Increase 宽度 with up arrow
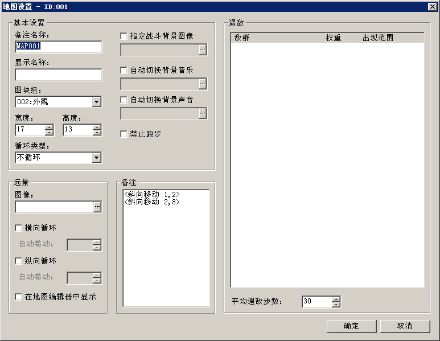The width and height of the screenshot is (440, 341). pos(50,127)
